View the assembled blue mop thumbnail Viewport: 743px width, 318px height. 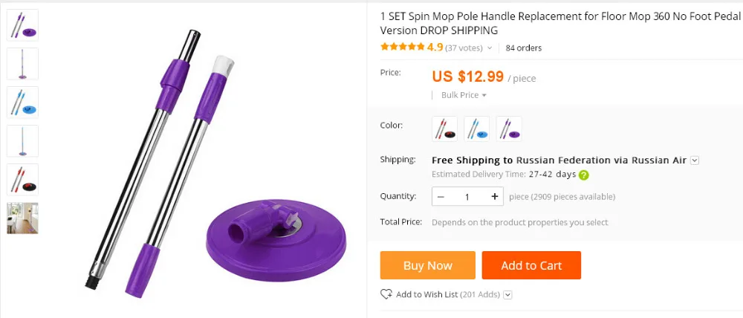coord(22,140)
